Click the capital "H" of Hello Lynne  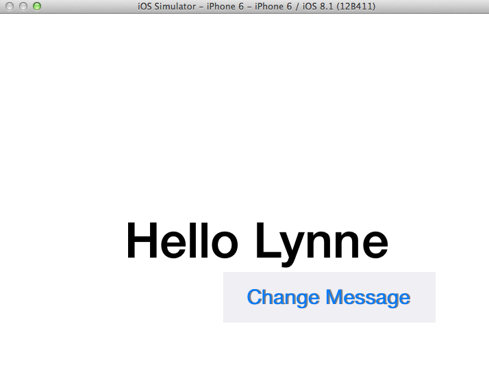pyautogui.click(x=142, y=241)
